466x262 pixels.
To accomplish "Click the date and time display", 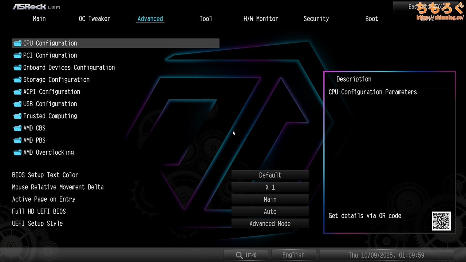I will click(x=386, y=255).
